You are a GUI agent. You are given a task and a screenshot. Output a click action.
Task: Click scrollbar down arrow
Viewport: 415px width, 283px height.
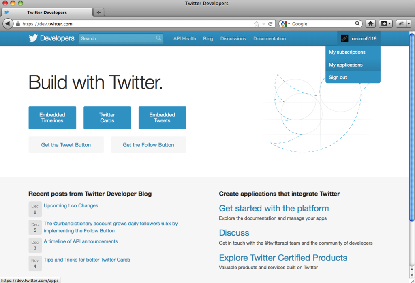[x=412, y=275]
